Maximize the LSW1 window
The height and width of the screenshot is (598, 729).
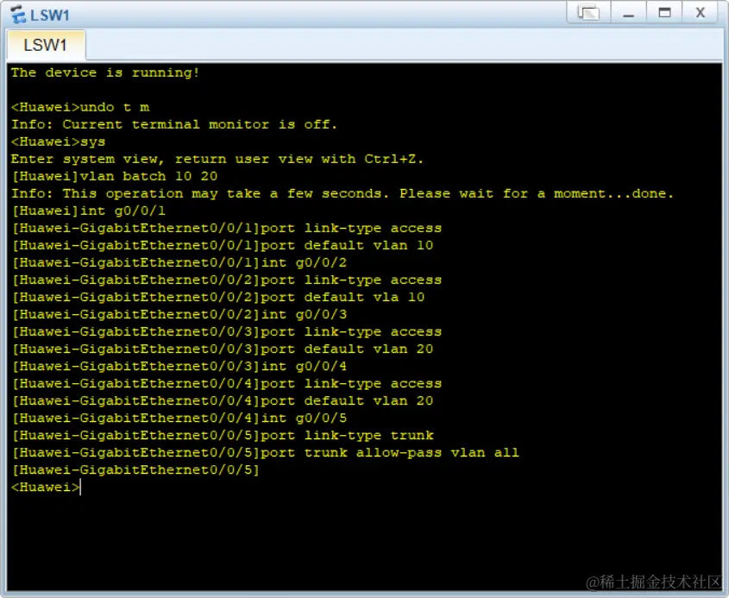(x=664, y=13)
